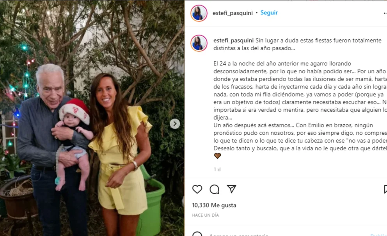Advance to the next photo with the arrow

175,124
